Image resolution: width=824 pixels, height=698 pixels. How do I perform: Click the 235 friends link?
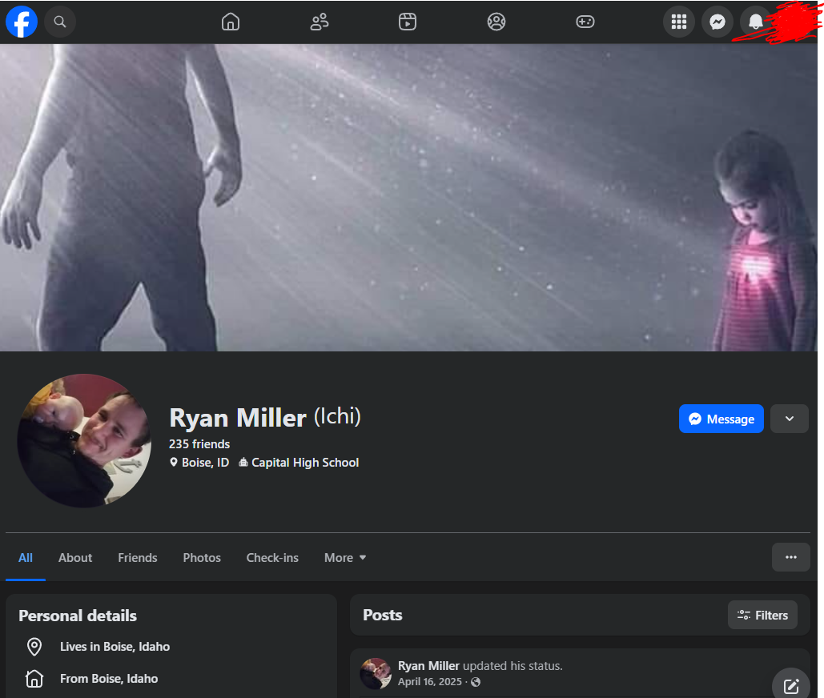coord(199,443)
